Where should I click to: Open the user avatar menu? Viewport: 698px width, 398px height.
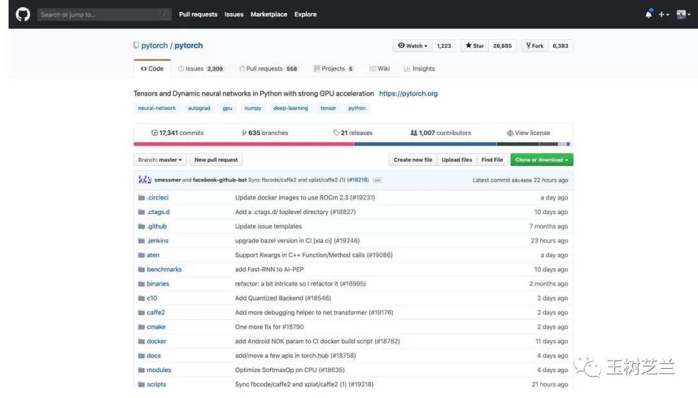(683, 14)
